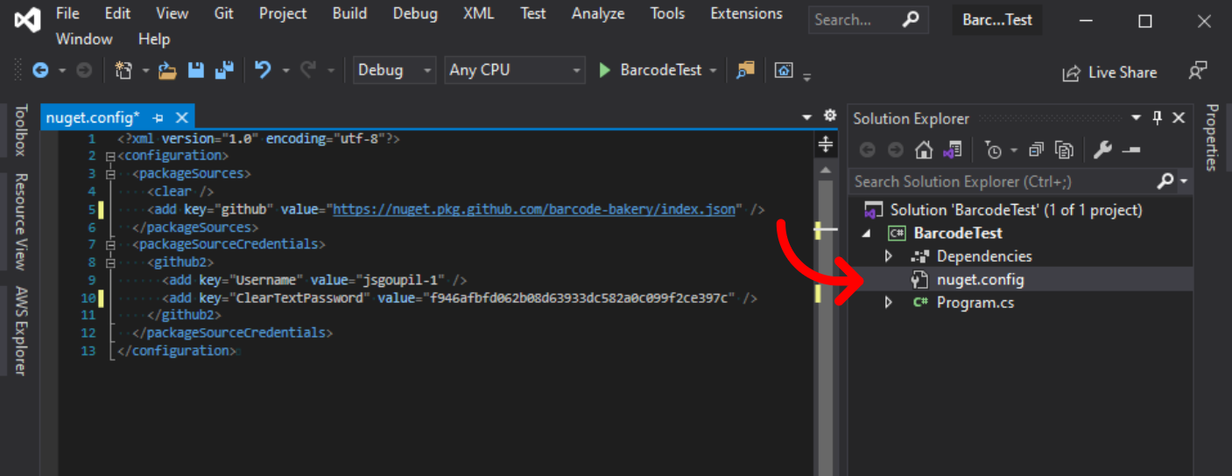Image resolution: width=1232 pixels, height=476 pixels.
Task: Open the Toolbox side tab
Action: (x=20, y=130)
